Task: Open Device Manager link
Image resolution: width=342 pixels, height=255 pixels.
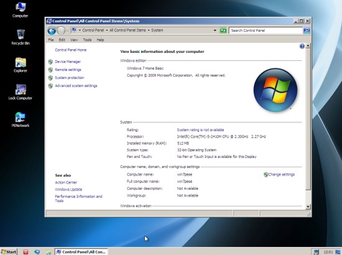Action: tap(68, 62)
